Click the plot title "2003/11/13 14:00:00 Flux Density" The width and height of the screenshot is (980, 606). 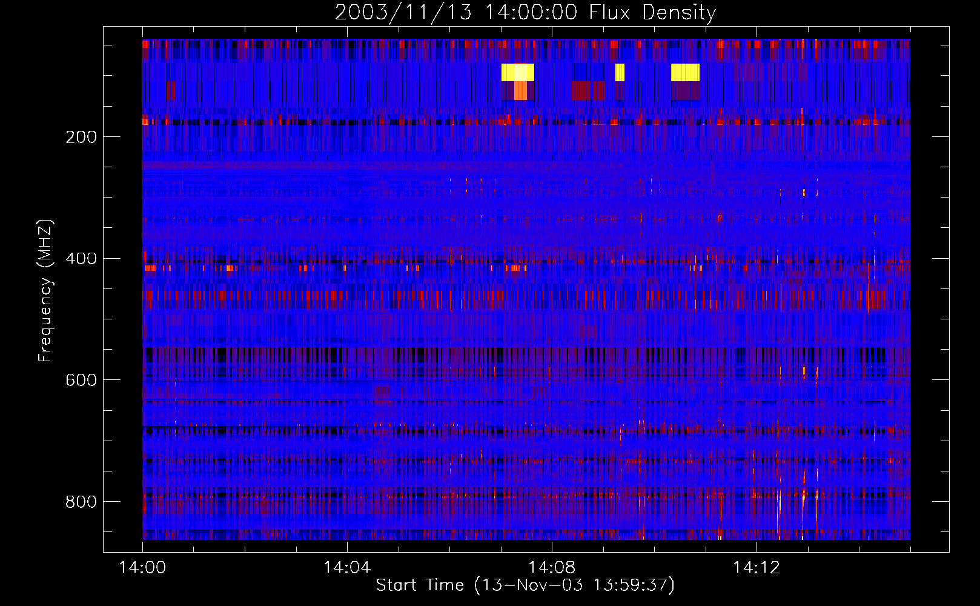[525, 13]
